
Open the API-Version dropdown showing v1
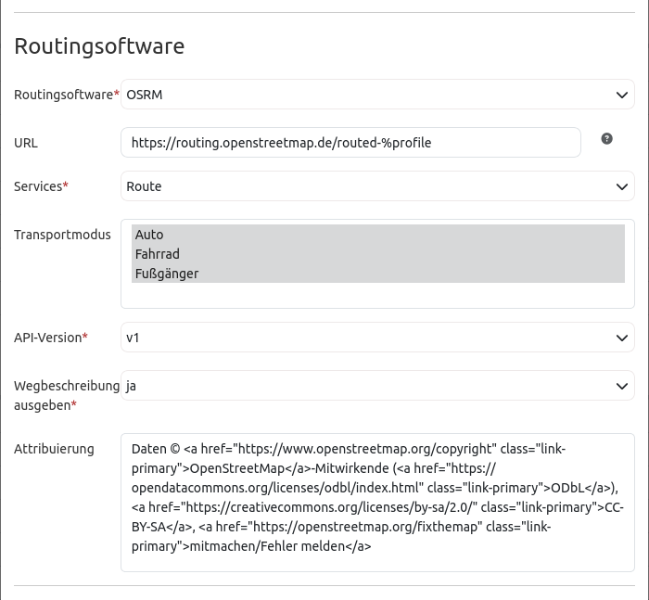click(377, 338)
